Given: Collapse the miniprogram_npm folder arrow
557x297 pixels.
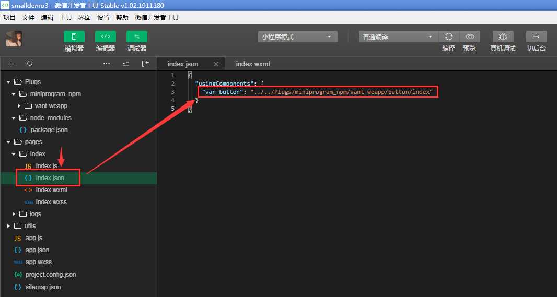Looking at the screenshot, I should coord(14,94).
